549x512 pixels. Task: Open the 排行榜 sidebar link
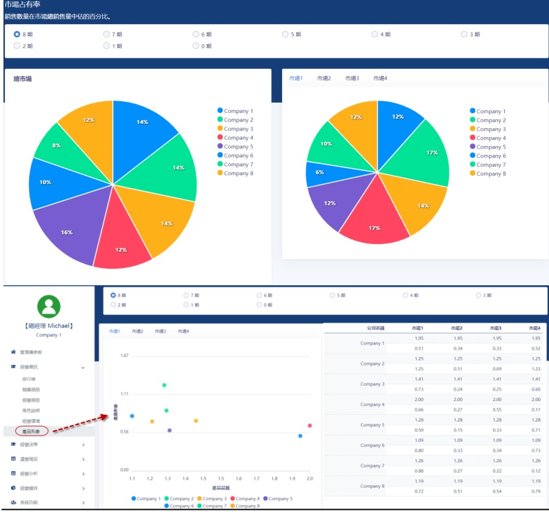coord(28,379)
